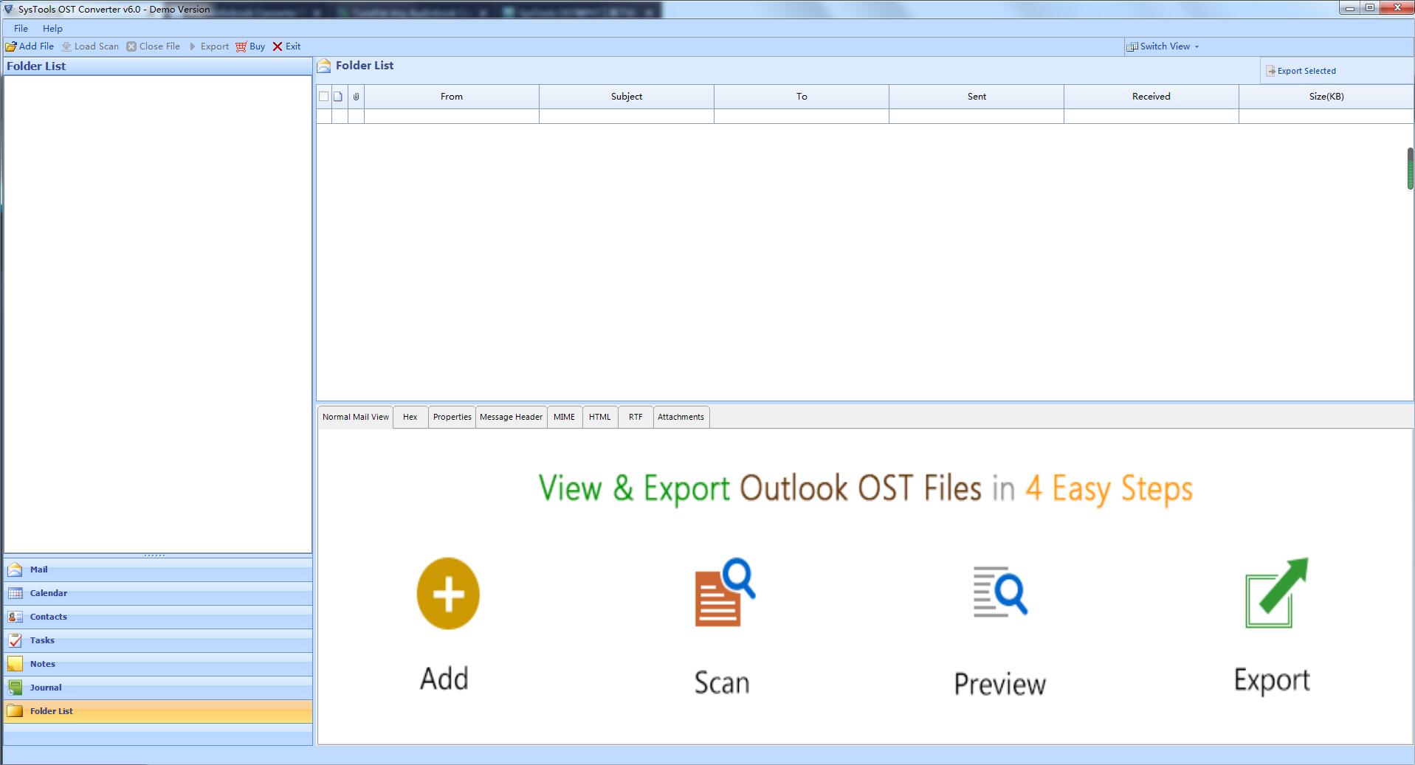This screenshot has width=1415, height=765.
Task: Select the Notes navigation item
Action: point(158,664)
